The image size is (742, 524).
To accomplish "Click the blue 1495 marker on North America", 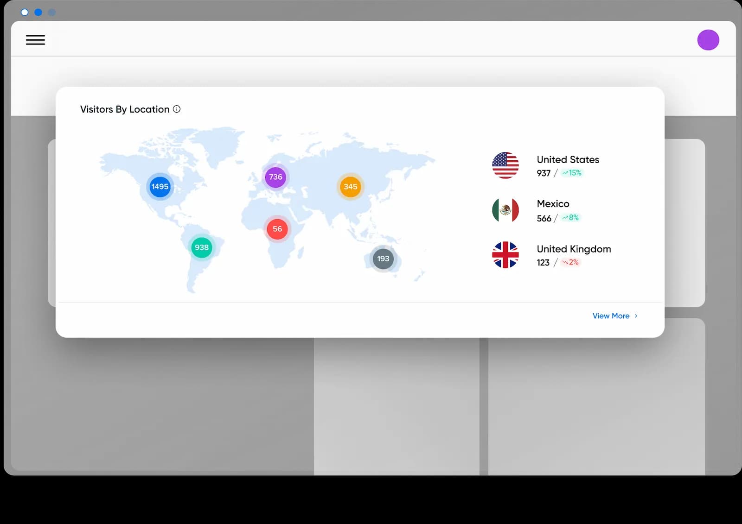I will [160, 187].
